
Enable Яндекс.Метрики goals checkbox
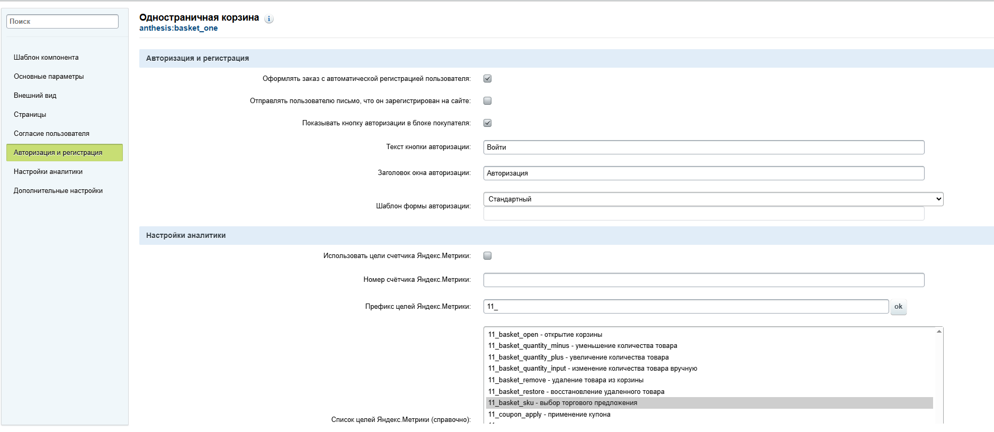coord(488,256)
